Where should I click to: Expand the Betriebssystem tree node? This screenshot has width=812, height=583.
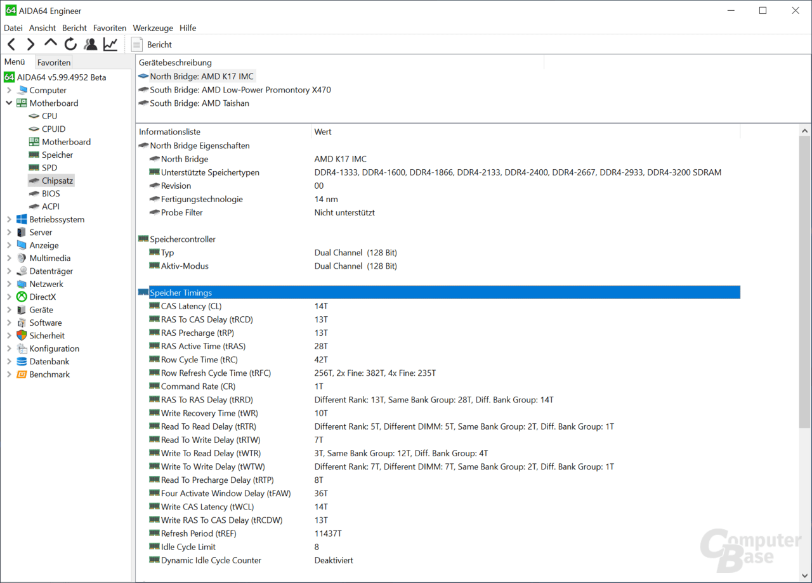coord(9,219)
